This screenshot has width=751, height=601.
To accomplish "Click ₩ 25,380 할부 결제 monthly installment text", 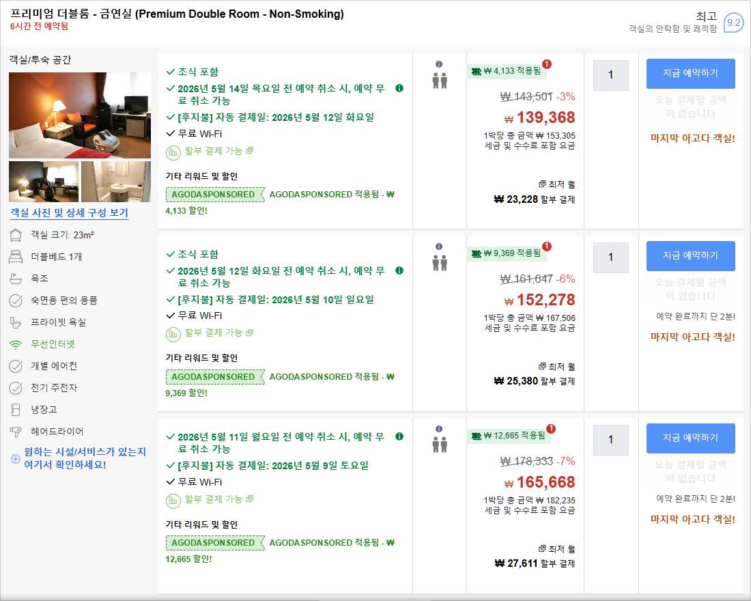I will point(535,381).
